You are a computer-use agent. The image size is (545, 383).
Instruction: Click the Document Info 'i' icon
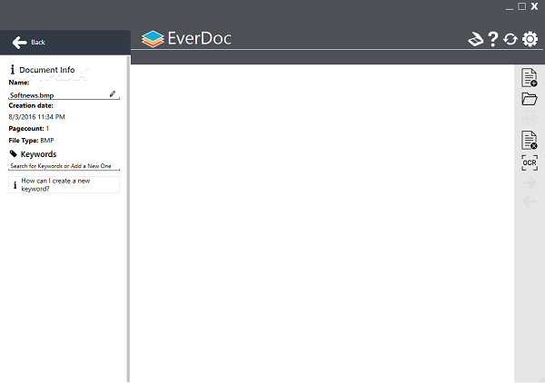13,70
